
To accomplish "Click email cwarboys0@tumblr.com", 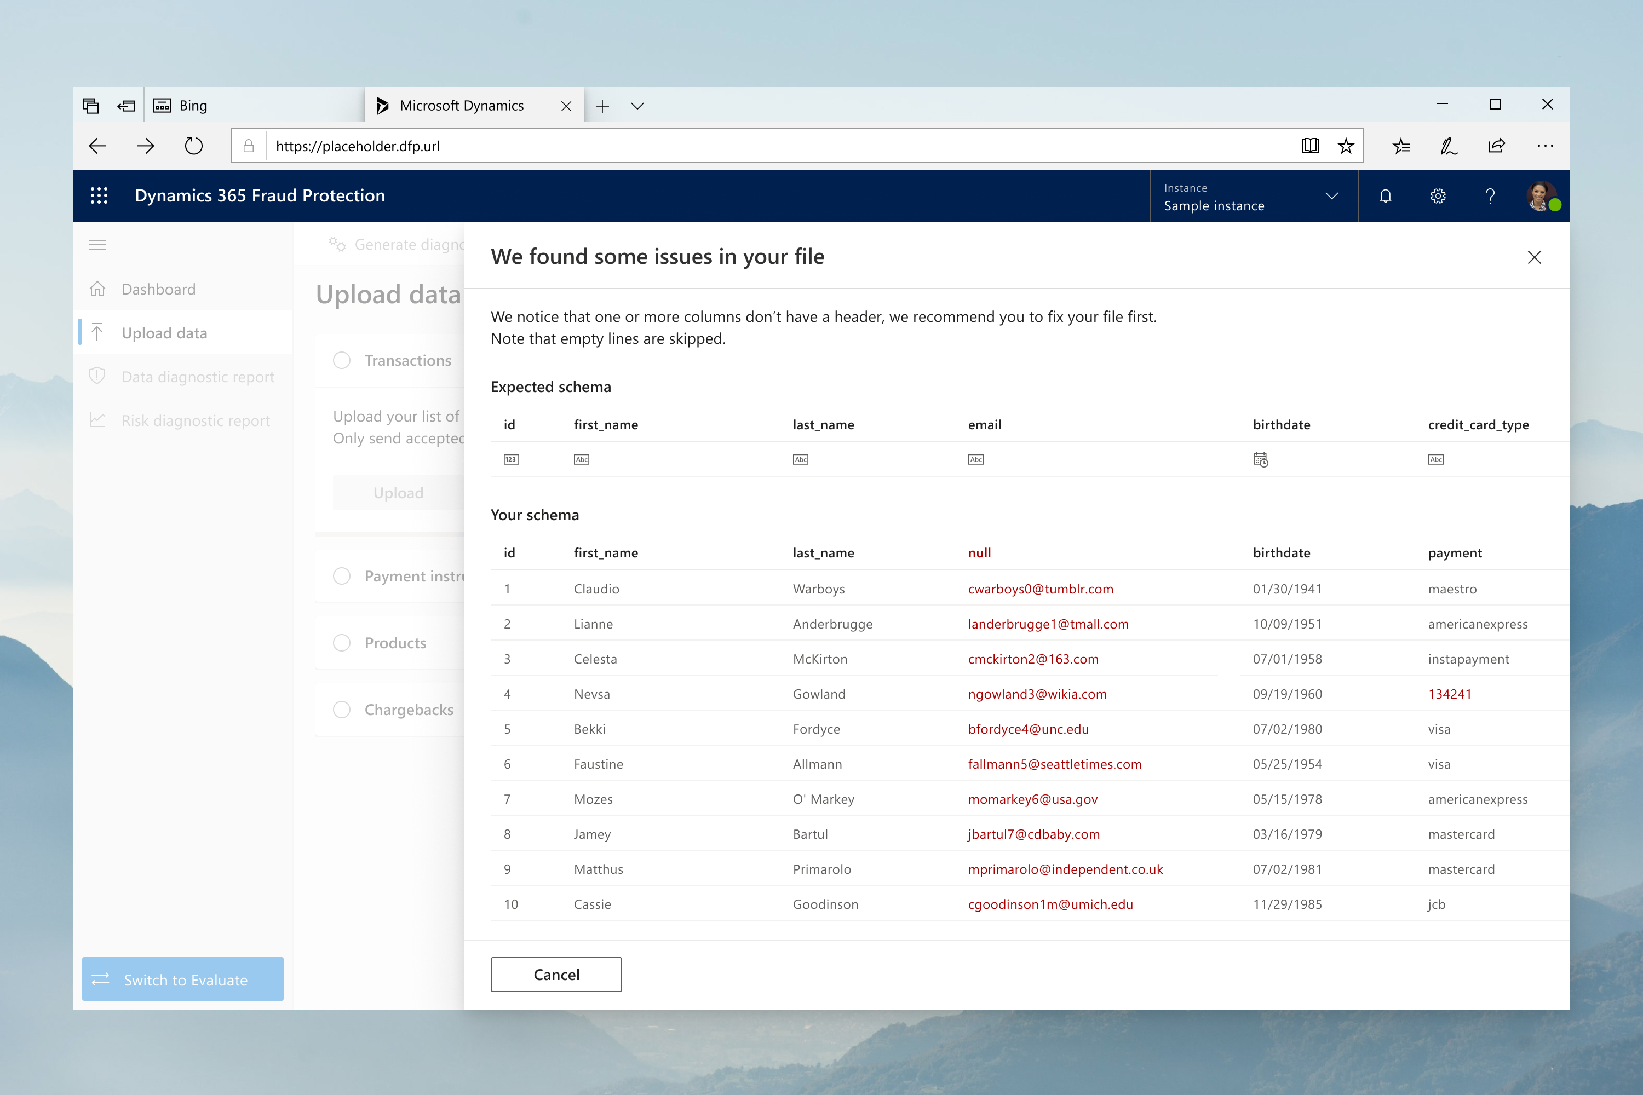I will tap(1041, 589).
